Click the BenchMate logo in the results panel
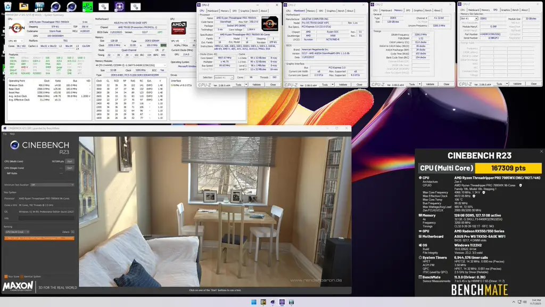 480,288
